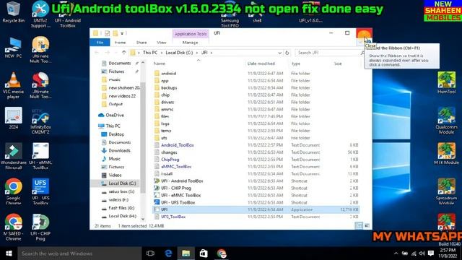Click the volume icon in system tray

coord(422,253)
